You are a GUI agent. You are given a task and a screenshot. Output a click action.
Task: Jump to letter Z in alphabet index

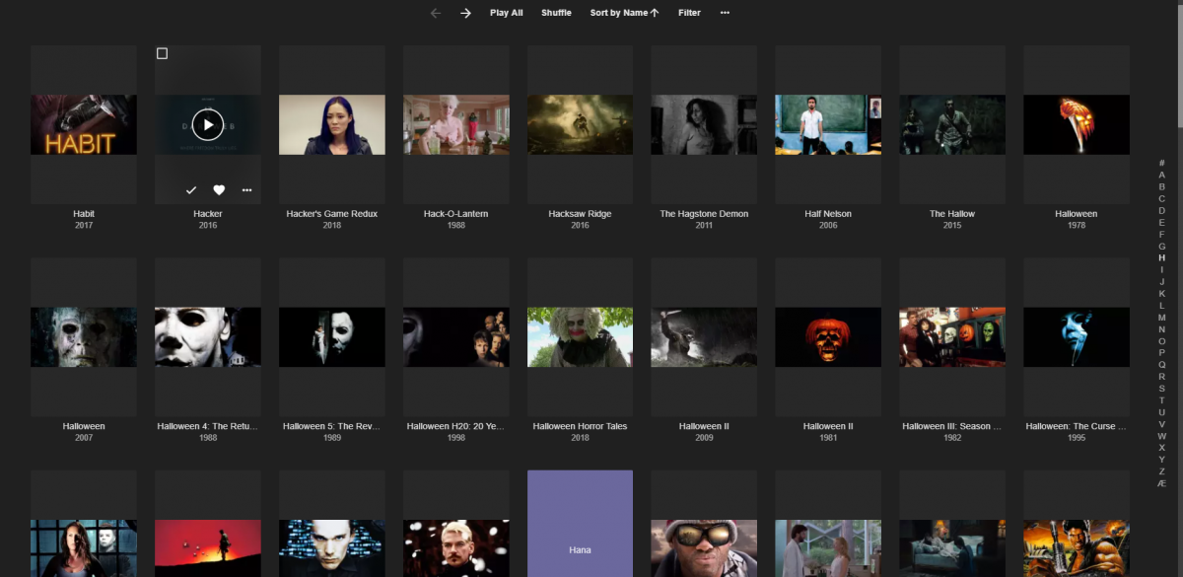point(1161,471)
